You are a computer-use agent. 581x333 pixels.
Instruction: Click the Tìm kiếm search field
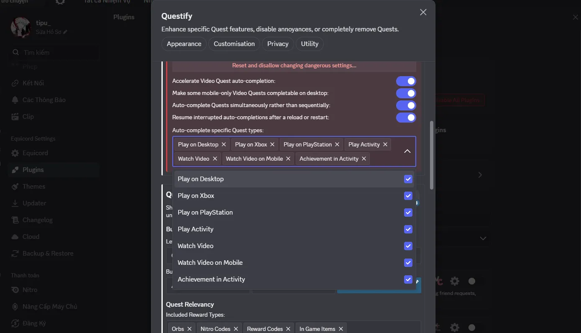[x=54, y=52]
